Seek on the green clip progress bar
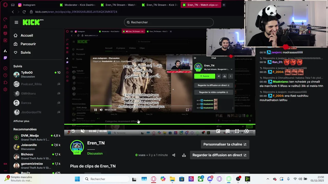 (x=160, y=124)
